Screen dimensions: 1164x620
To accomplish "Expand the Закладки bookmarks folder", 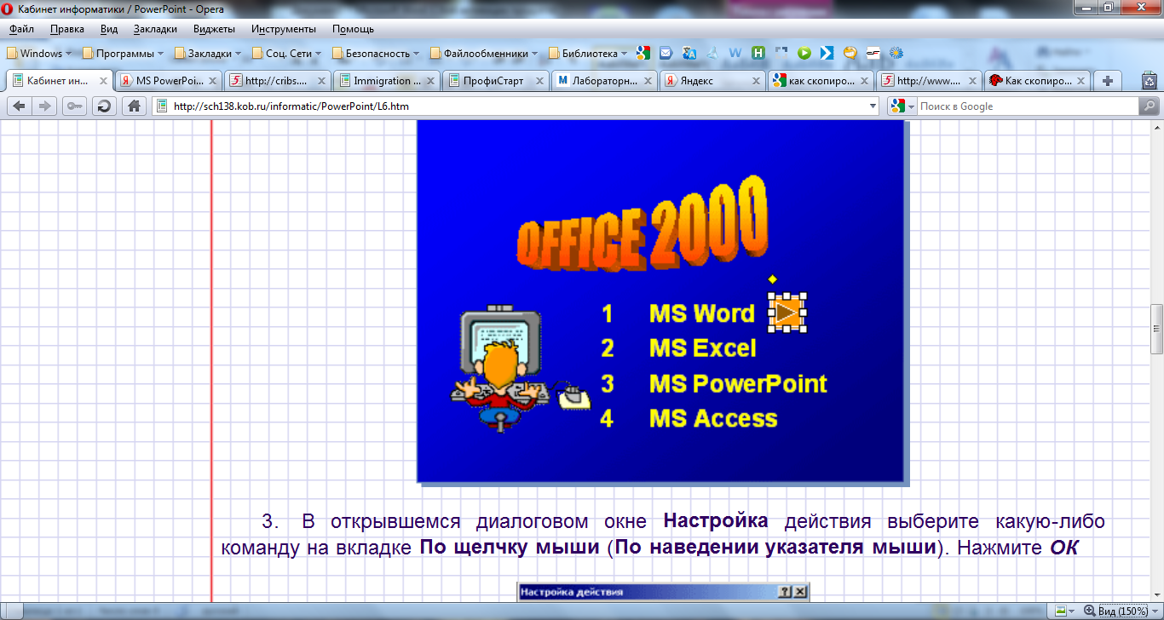I will pos(208,53).
